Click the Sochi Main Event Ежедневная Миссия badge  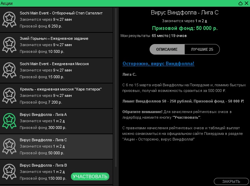coord(9,70)
